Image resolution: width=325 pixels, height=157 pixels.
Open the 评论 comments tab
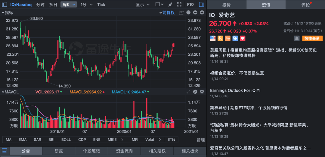[x=305, y=5]
